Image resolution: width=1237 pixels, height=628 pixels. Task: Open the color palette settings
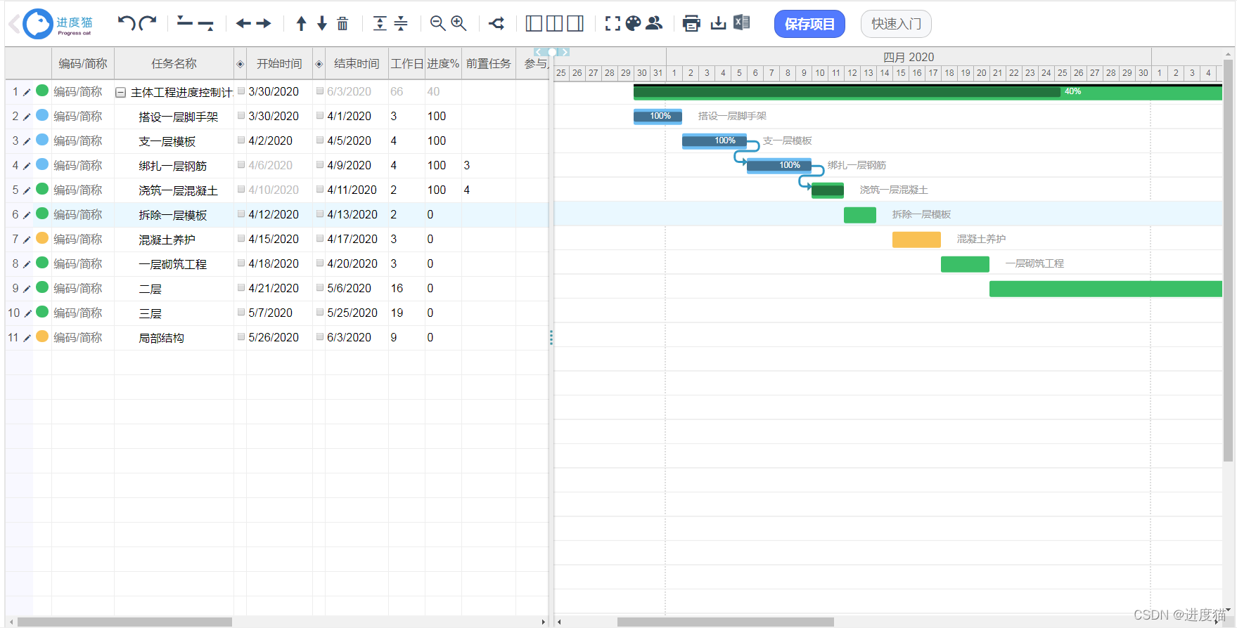[x=633, y=23]
